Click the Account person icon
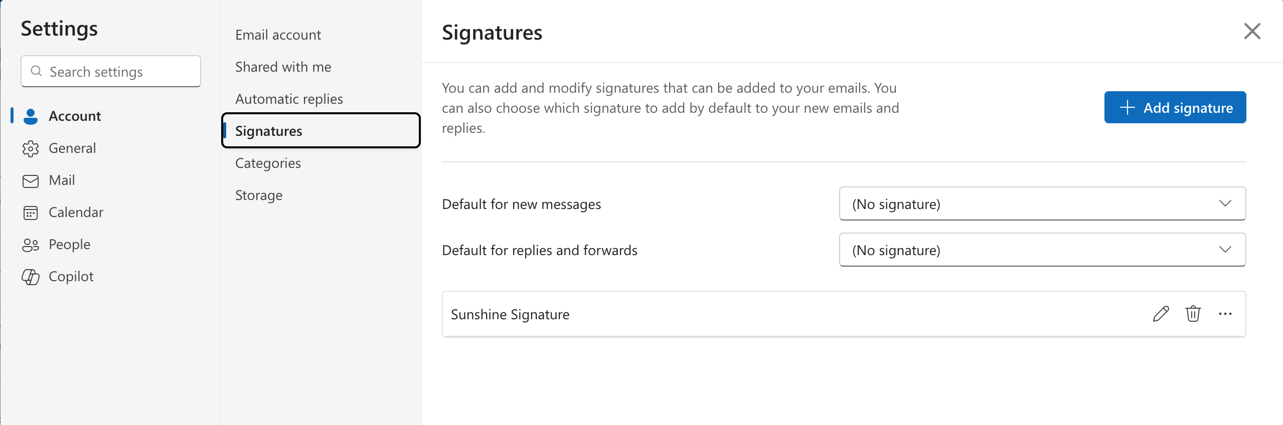Screen dimensions: 1283x425 [31, 116]
